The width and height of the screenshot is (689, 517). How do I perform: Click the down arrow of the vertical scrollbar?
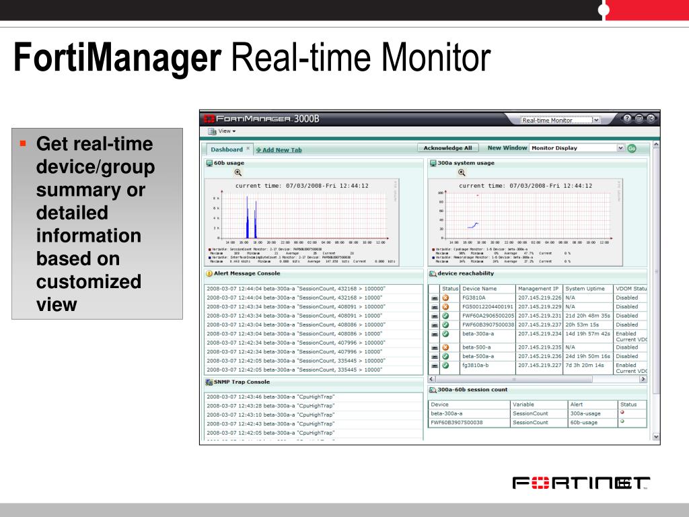click(656, 437)
